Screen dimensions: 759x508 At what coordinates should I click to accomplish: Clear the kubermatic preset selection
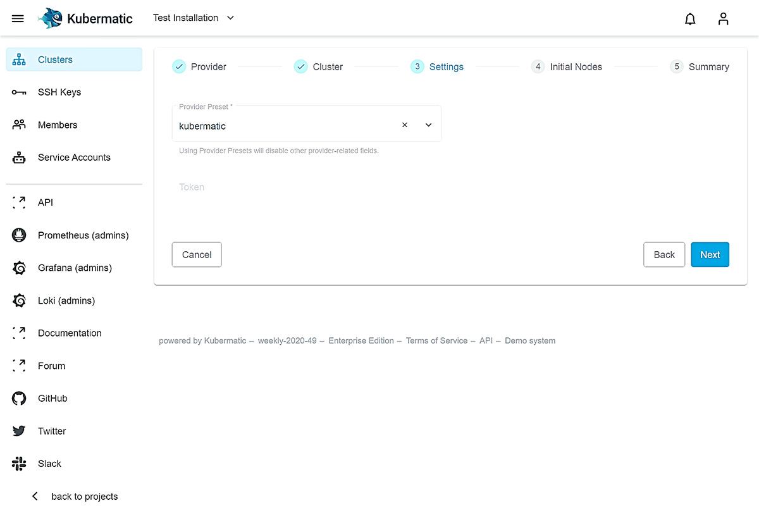(404, 125)
